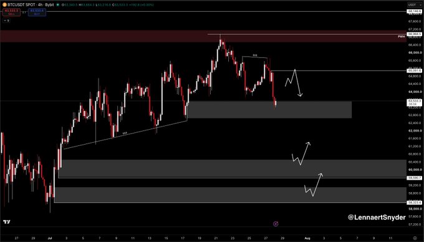The height and width of the screenshot is (242, 424).
Task: Click the 62,000.0 price scale label
Action: pyautogui.click(x=415, y=130)
